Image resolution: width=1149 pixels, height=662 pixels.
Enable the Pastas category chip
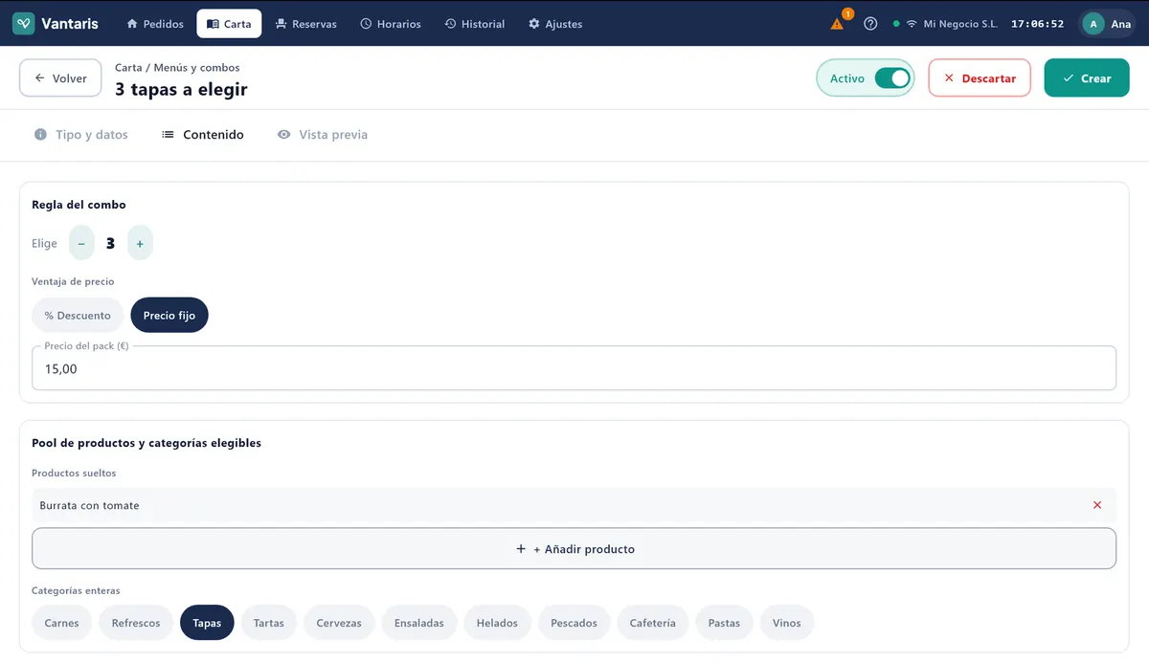pos(724,623)
